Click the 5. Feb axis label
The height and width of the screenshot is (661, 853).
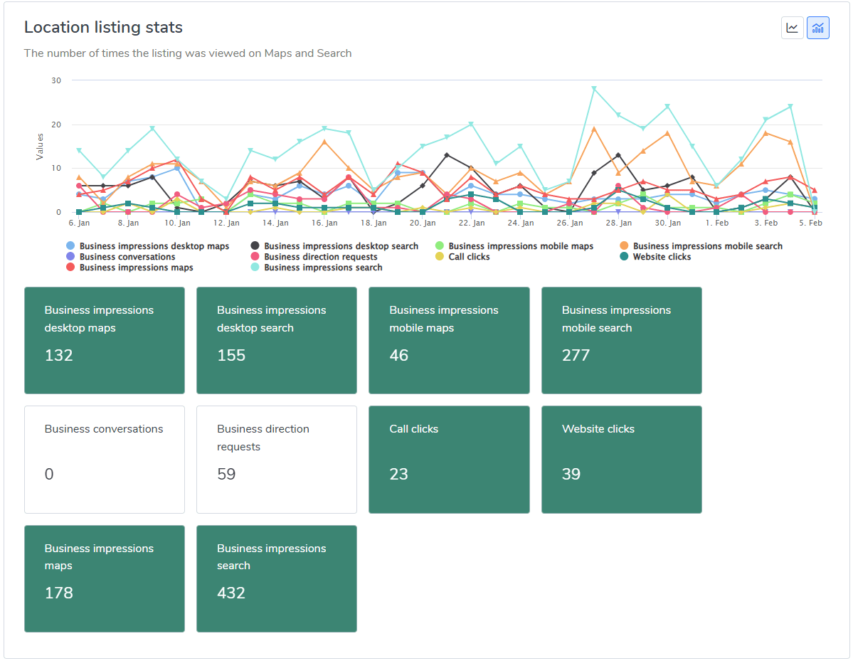click(x=810, y=223)
